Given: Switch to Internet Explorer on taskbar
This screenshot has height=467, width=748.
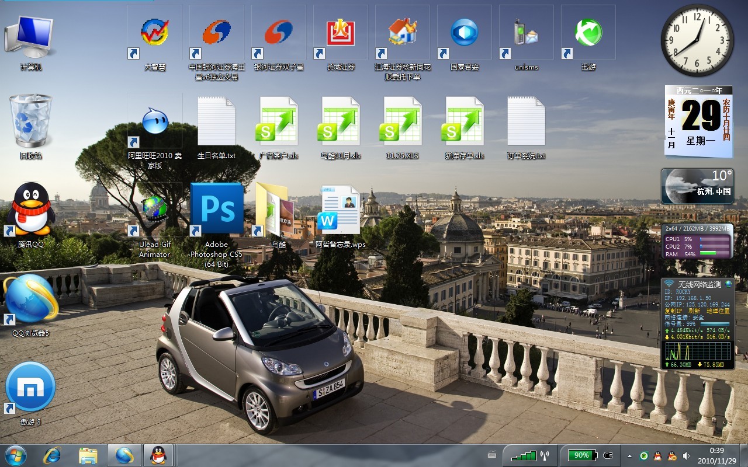Looking at the screenshot, I should [52, 455].
